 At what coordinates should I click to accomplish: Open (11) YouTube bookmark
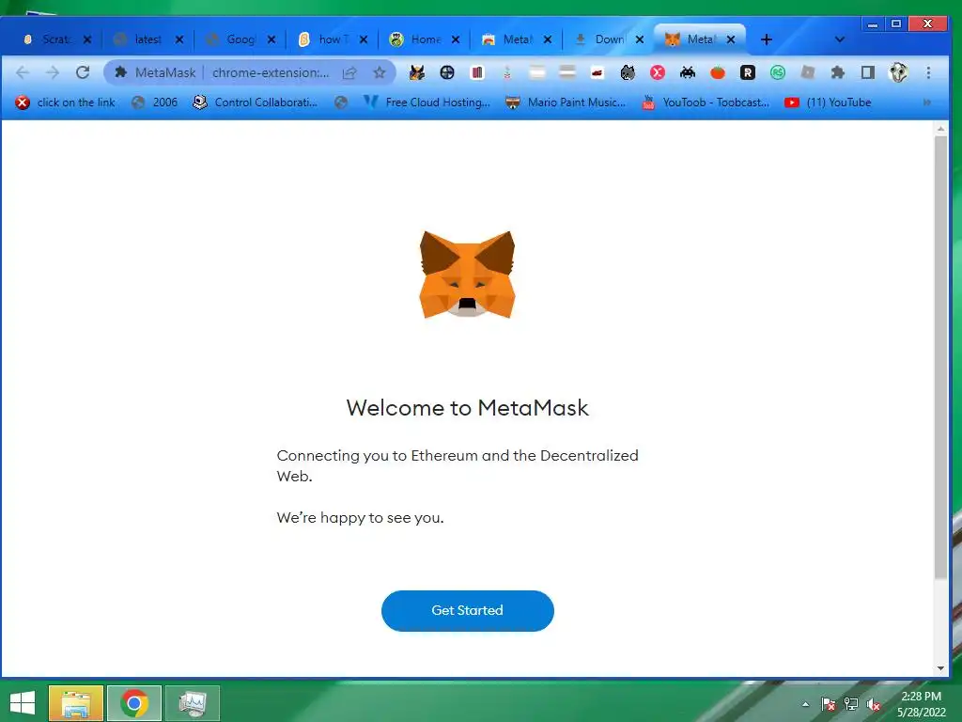click(x=829, y=102)
